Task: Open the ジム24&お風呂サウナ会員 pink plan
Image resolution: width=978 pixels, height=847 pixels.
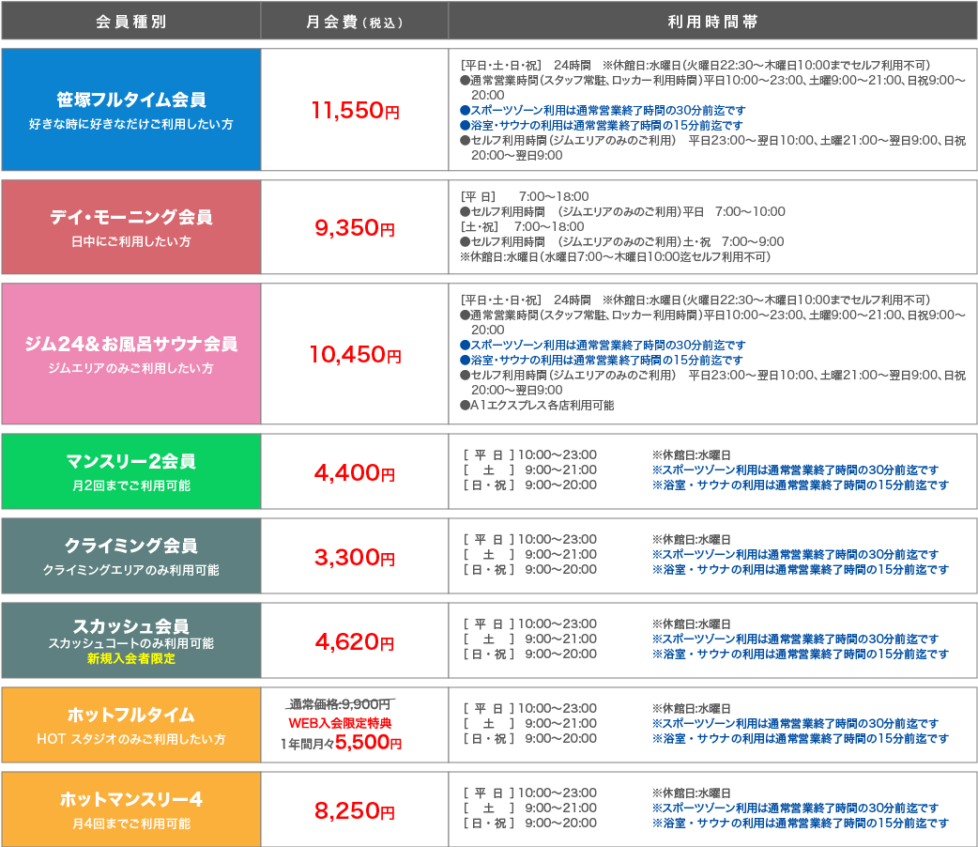Action: tap(130, 353)
